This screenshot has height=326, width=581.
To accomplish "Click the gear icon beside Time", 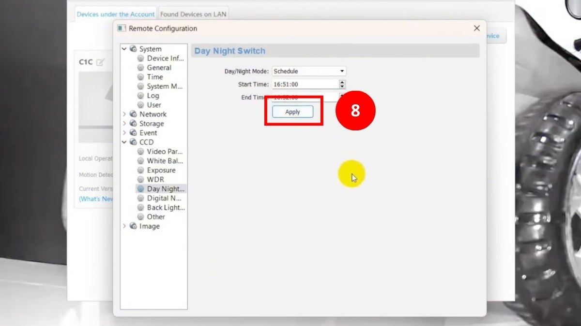I will [141, 77].
